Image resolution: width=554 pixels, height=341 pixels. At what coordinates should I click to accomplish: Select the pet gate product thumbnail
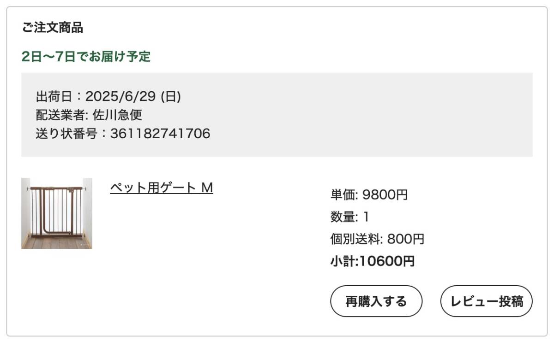click(x=57, y=213)
